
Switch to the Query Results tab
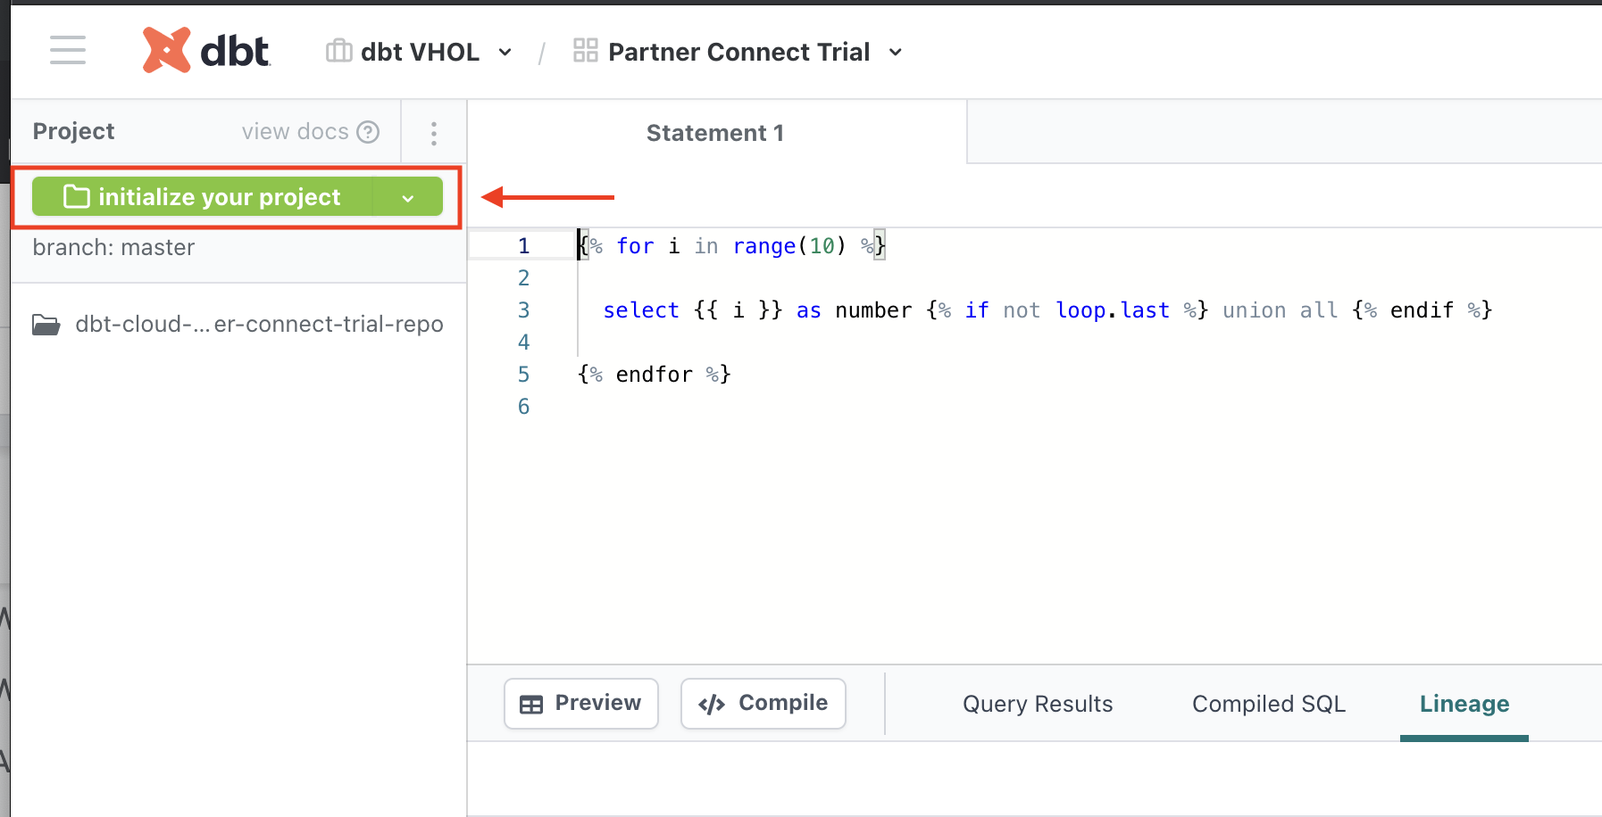pos(1038,705)
